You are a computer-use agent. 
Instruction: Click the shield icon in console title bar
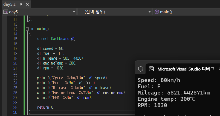[141, 69]
